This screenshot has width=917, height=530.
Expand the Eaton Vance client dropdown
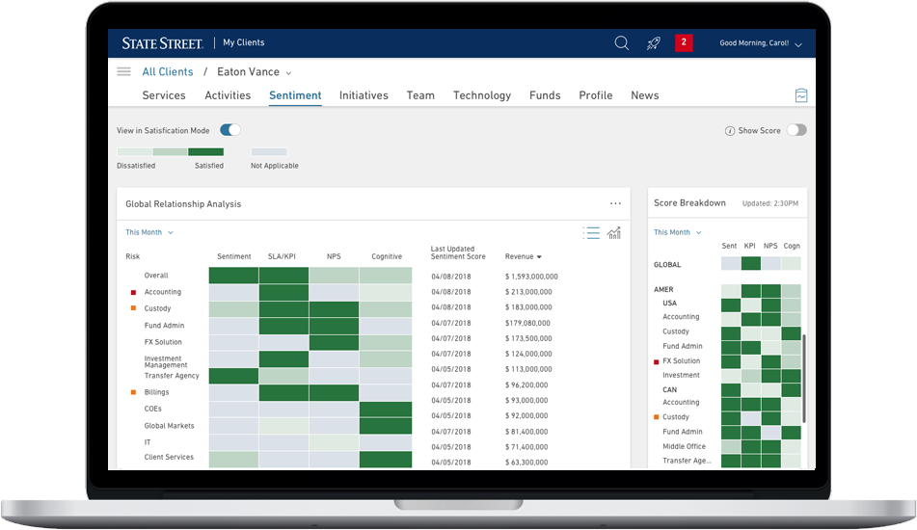pyautogui.click(x=288, y=73)
